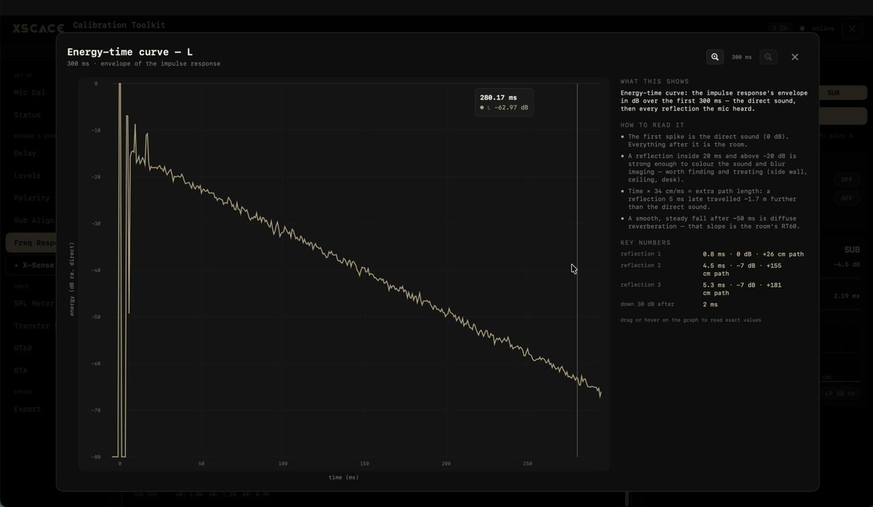Select X-Sense in the background sidebar

pyautogui.click(x=31, y=266)
